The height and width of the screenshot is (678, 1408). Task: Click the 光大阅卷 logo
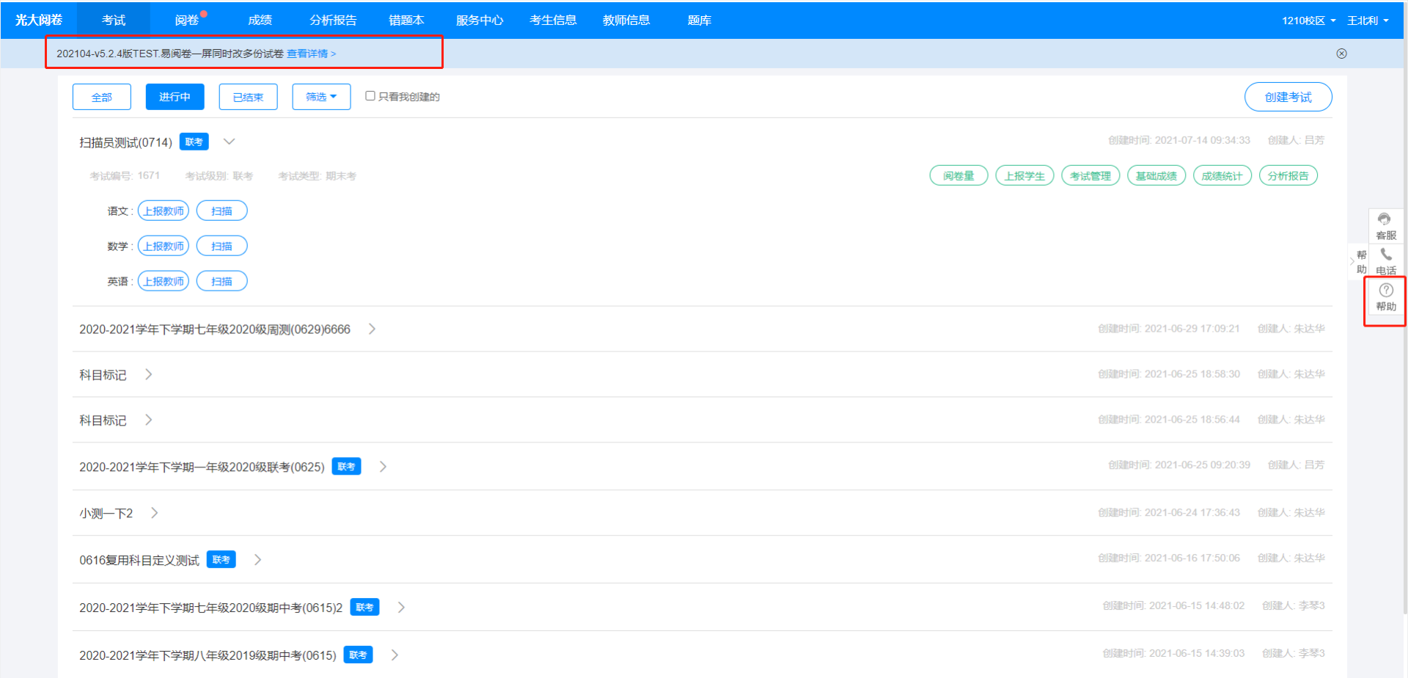point(39,20)
